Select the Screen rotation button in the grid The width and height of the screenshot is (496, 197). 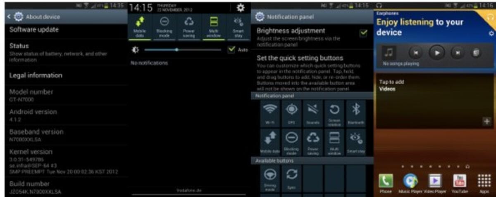click(334, 113)
